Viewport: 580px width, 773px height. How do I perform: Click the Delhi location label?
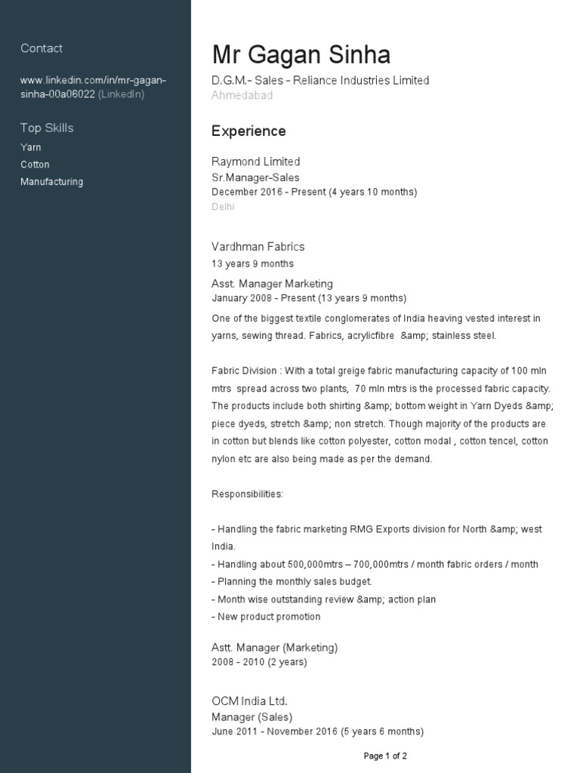[x=223, y=207]
